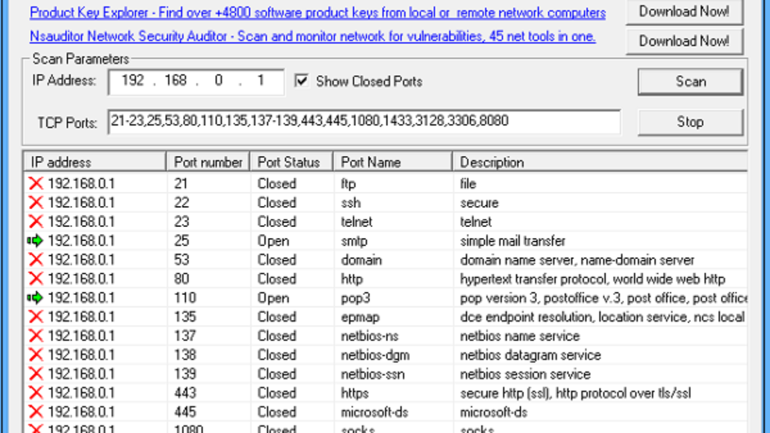Screen dimensions: 770x433
Task: Click the secure http (ssl) description
Action: coord(576,393)
